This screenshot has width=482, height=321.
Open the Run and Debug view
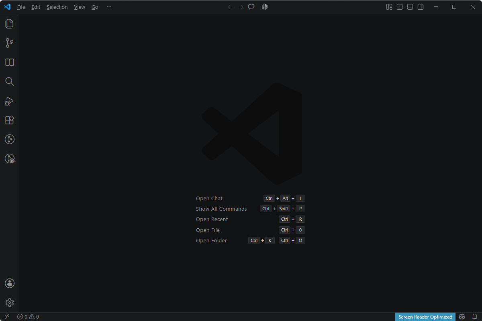coord(10,101)
